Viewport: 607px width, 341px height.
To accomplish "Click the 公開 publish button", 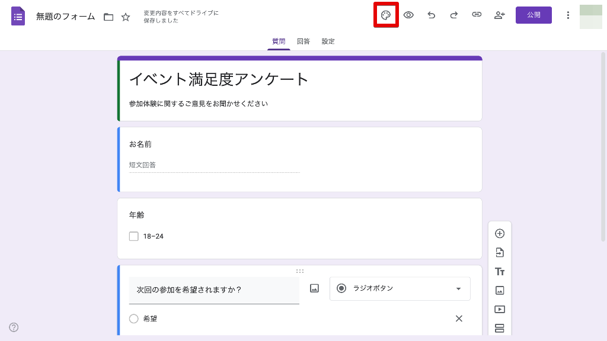I will pos(533,15).
